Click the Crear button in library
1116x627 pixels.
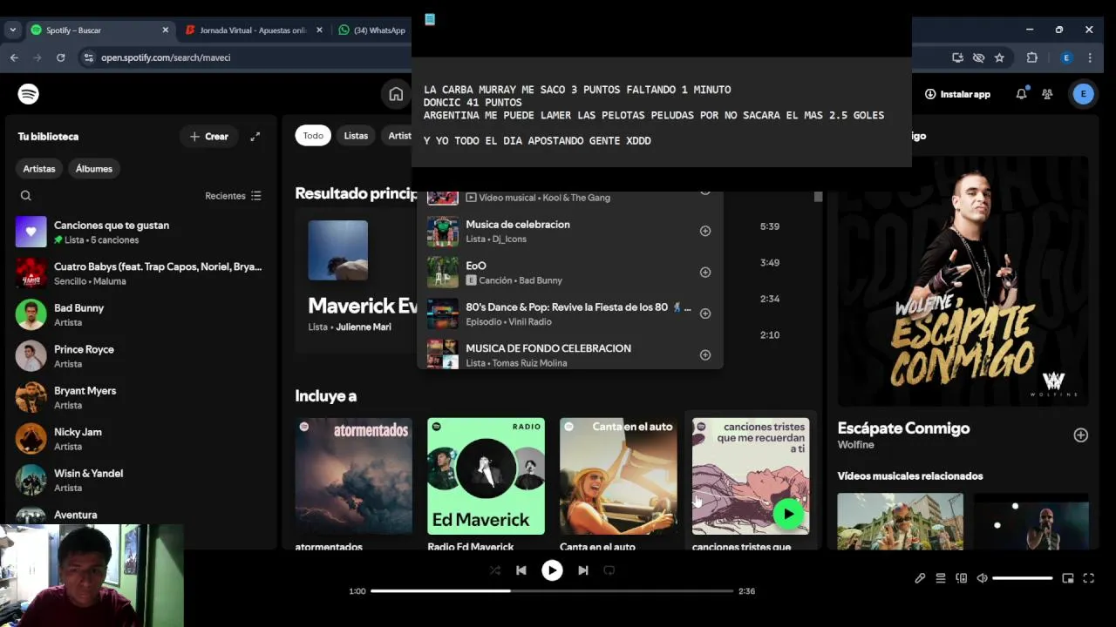point(209,137)
